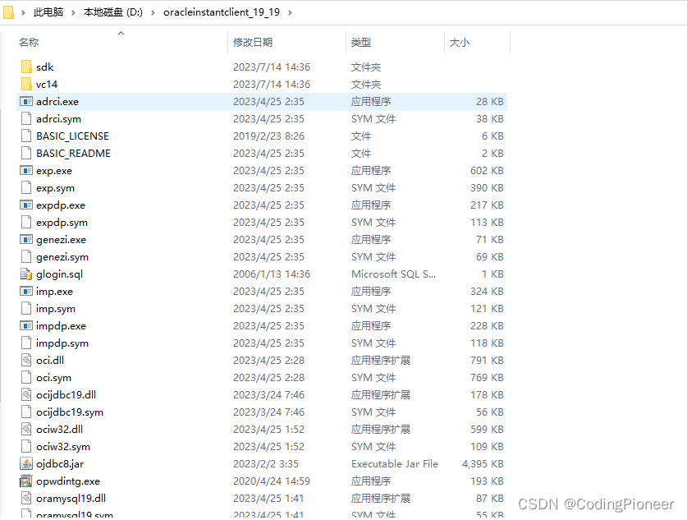This screenshot has height=520, width=687.
Task: Click the impdp.exe application icon
Action: tap(27, 325)
